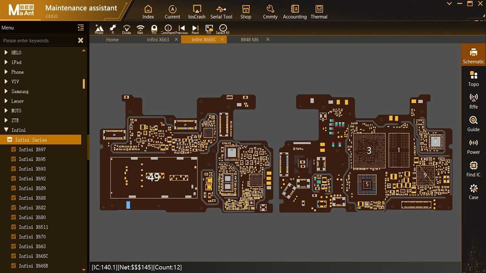Switch to the 8848 M6 tab

(249, 40)
